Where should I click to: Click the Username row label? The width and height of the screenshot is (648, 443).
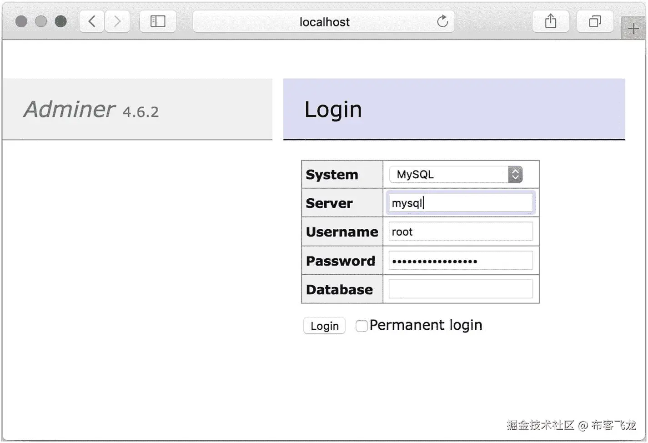tap(342, 232)
